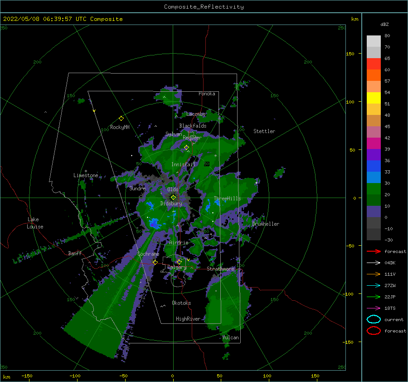This screenshot has width=408, height=382.
Task: Click the Strathmore label on map
Action: click(220, 269)
